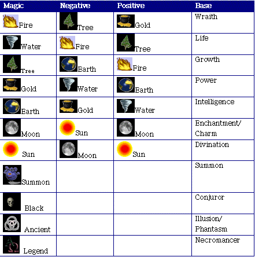Click the Sun label in the Divination row's Positive cell
Screen dimensions: 255x257
coord(139,155)
